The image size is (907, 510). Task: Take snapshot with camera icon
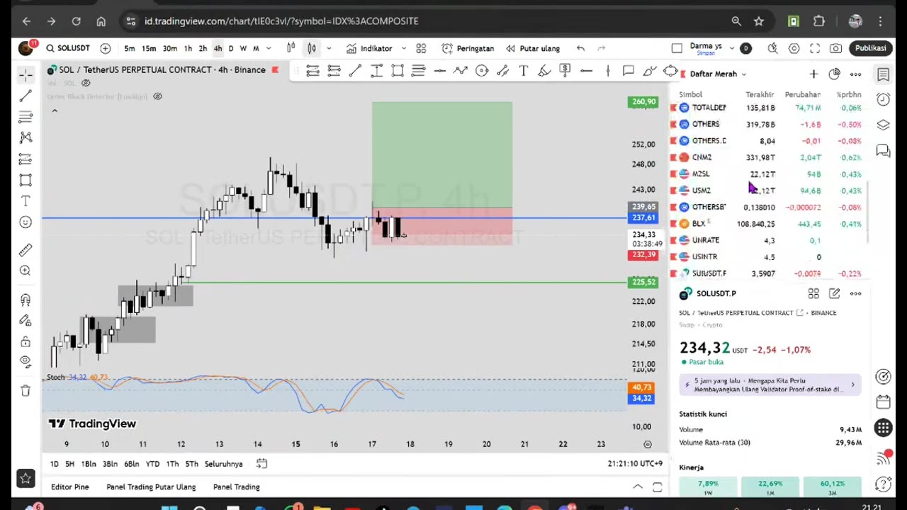tap(836, 48)
